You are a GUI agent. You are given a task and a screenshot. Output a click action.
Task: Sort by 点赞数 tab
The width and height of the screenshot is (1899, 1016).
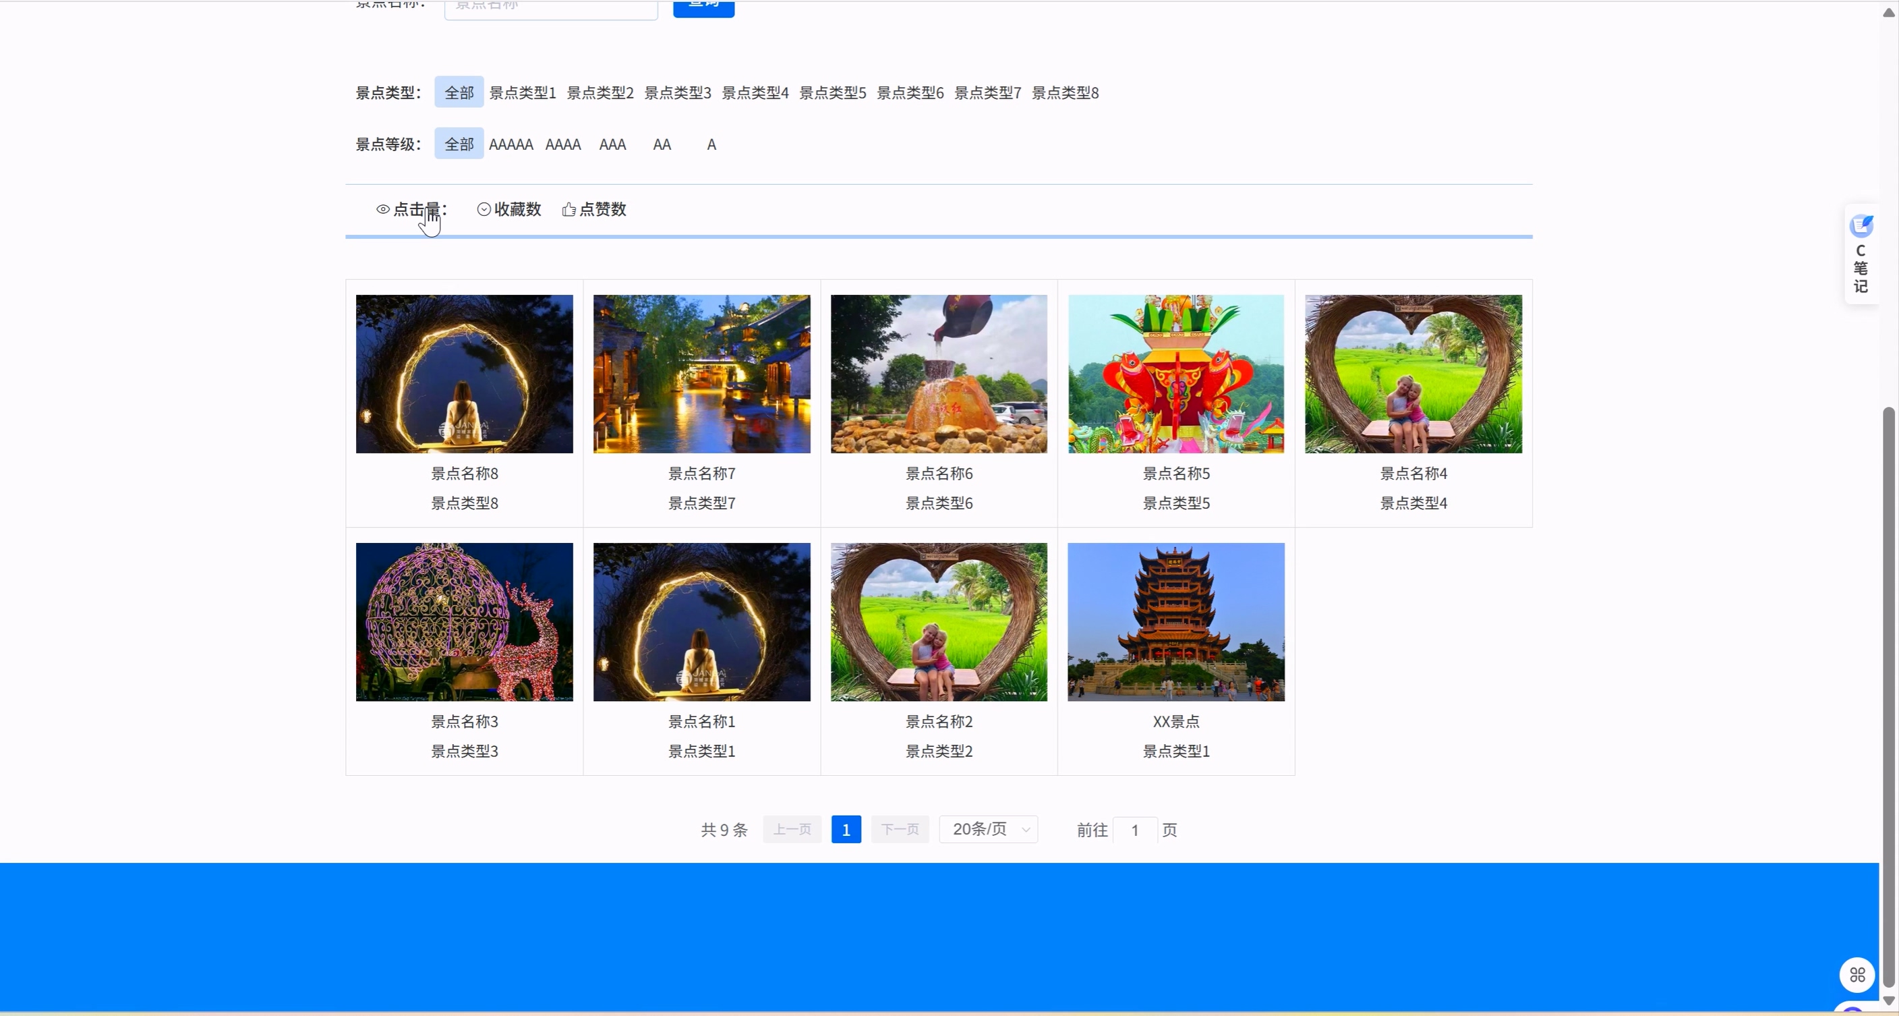[602, 209]
